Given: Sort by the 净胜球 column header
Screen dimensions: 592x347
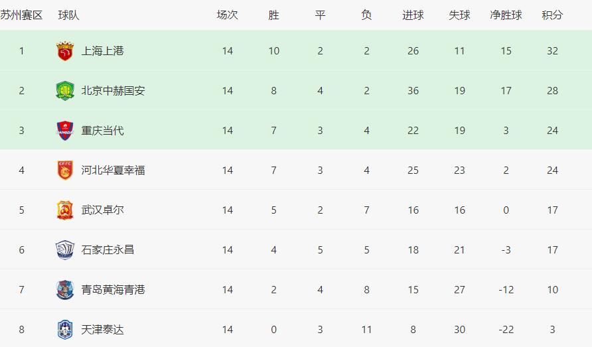Looking at the screenshot, I should click(506, 15).
